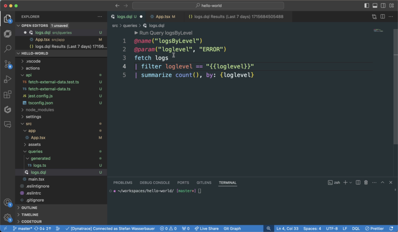
Task: Open Git Graph from the status bar
Action: (x=232, y=229)
